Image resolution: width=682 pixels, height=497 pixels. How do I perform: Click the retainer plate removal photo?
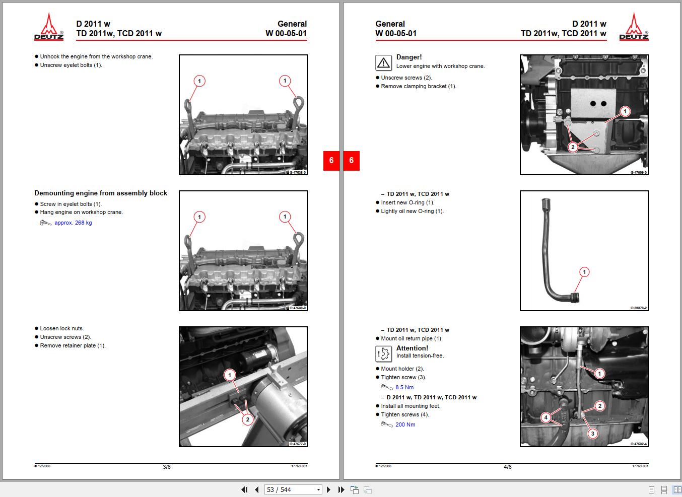click(x=243, y=386)
